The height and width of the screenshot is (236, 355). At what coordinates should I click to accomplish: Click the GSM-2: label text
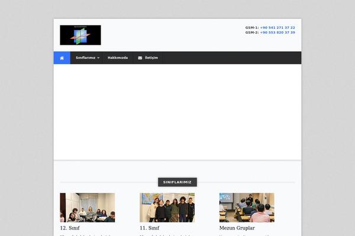tap(252, 32)
